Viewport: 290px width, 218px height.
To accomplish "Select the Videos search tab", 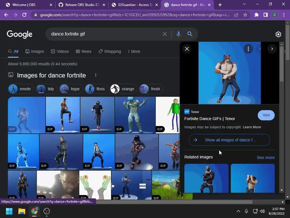I will pos(60,51).
